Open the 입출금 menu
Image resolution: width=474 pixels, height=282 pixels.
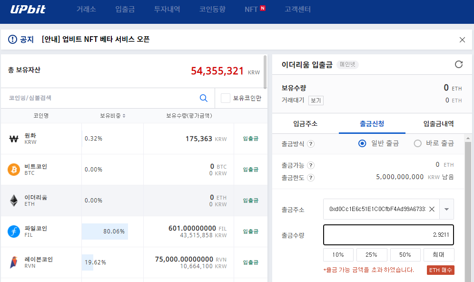pyautogui.click(x=125, y=10)
